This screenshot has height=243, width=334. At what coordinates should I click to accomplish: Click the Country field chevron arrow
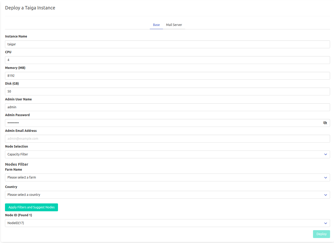click(x=326, y=195)
